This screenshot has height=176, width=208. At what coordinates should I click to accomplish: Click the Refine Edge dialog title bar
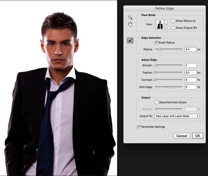[x=164, y=8]
